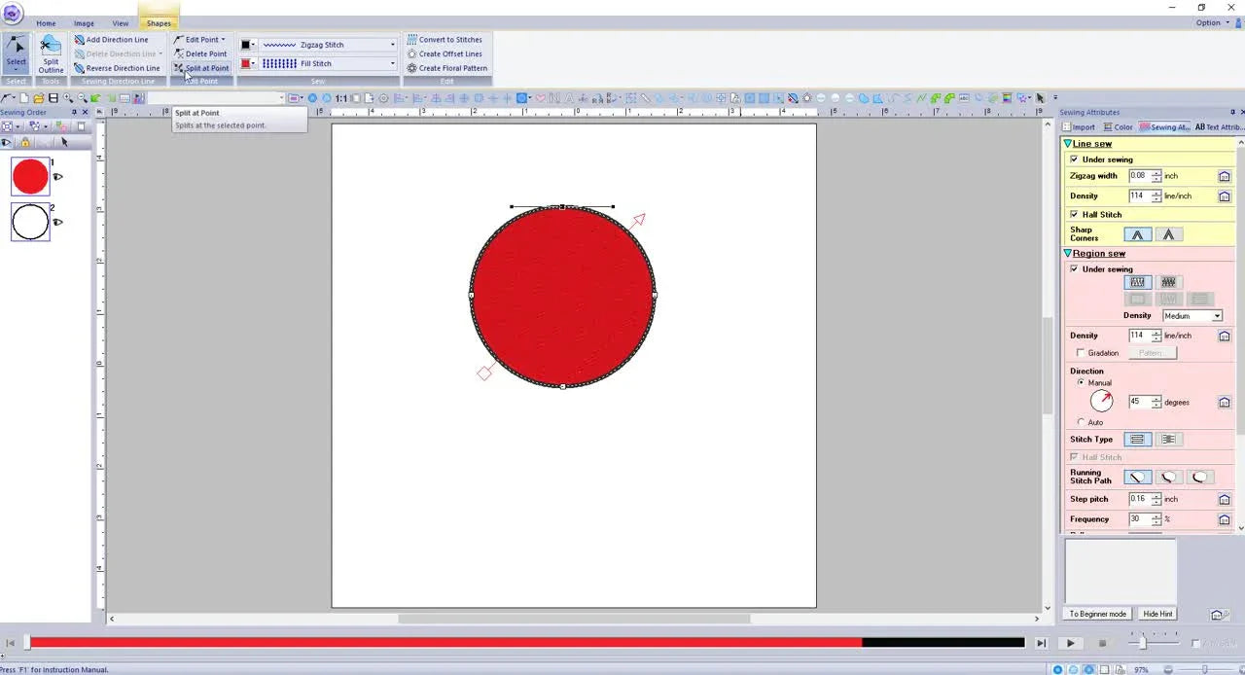Play the stitch simulator

point(1071,643)
